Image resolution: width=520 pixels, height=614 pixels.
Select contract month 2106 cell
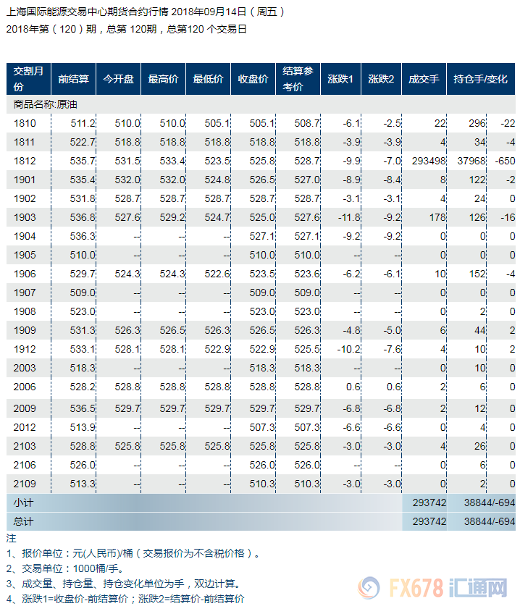pos(25,465)
